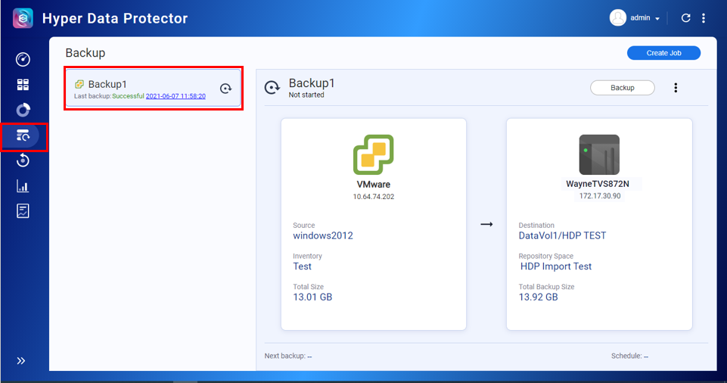Screen dimensions: 727x383
Task: Click the refresh icon in top bar
Action: tap(685, 18)
